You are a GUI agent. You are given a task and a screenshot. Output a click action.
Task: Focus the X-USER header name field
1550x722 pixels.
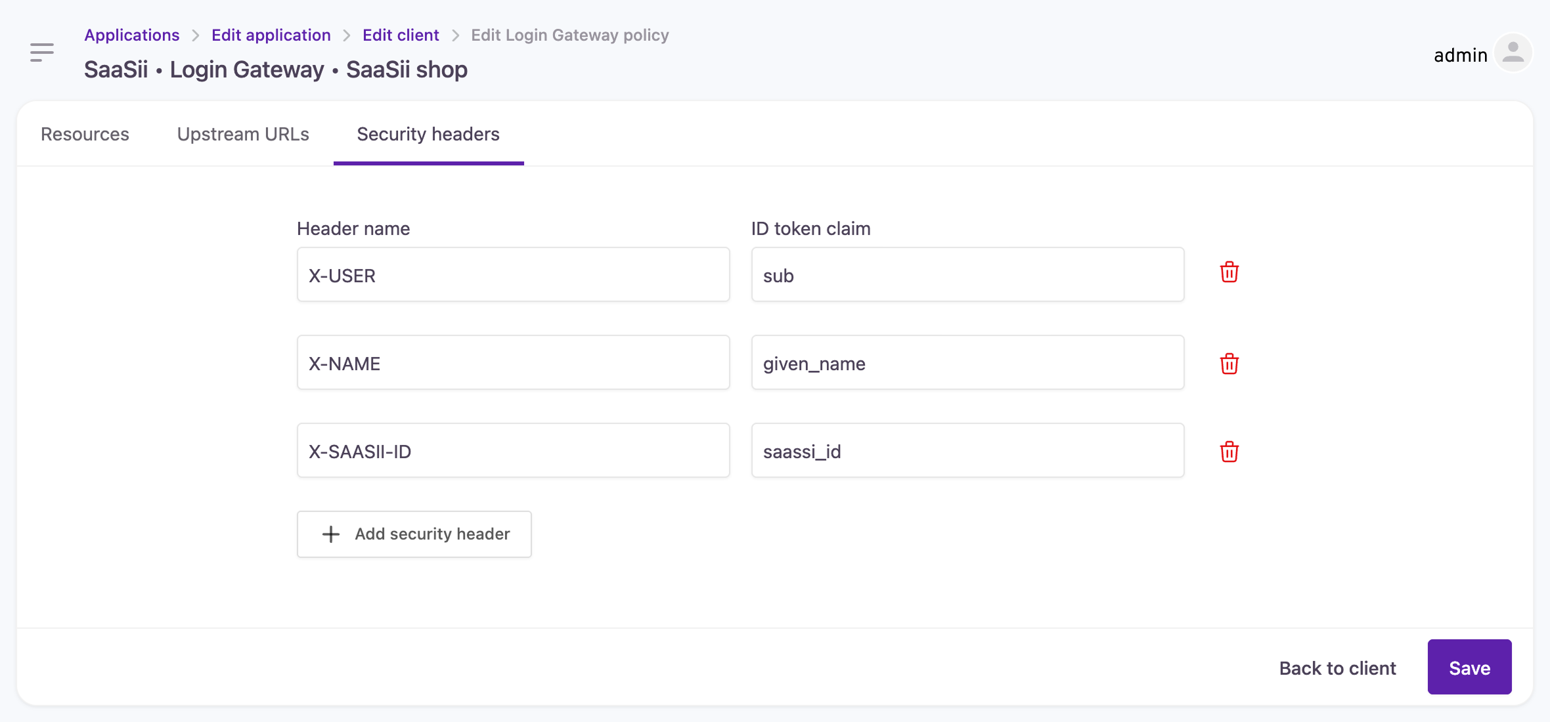point(513,275)
